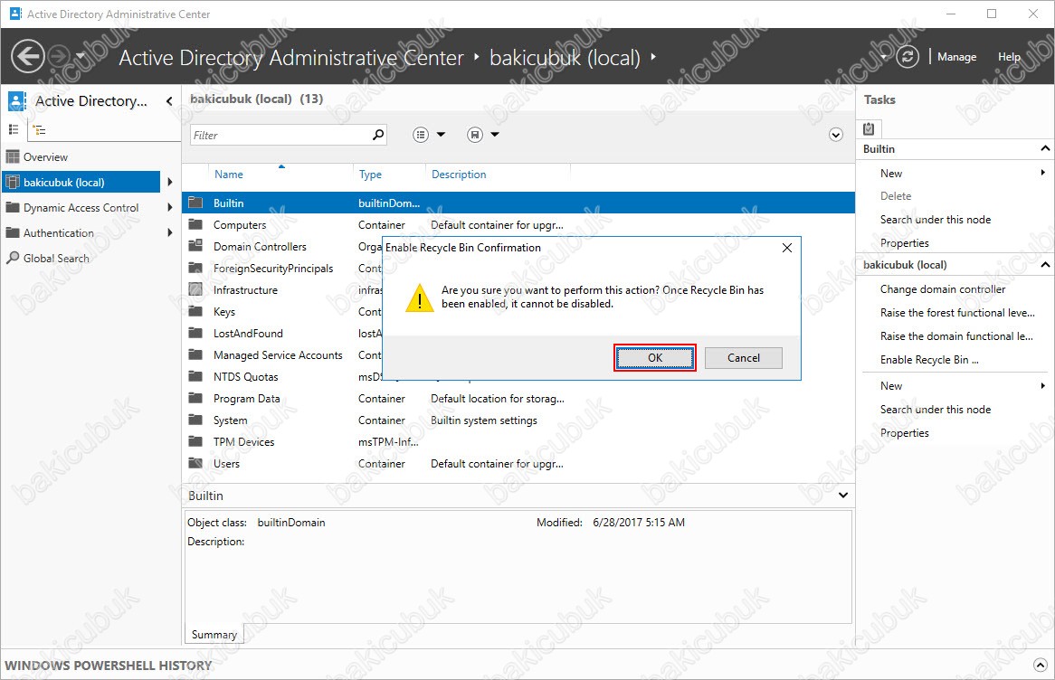Screen dimensions: 1055x680
Task: Open the Help menu
Action: [x=1009, y=57]
